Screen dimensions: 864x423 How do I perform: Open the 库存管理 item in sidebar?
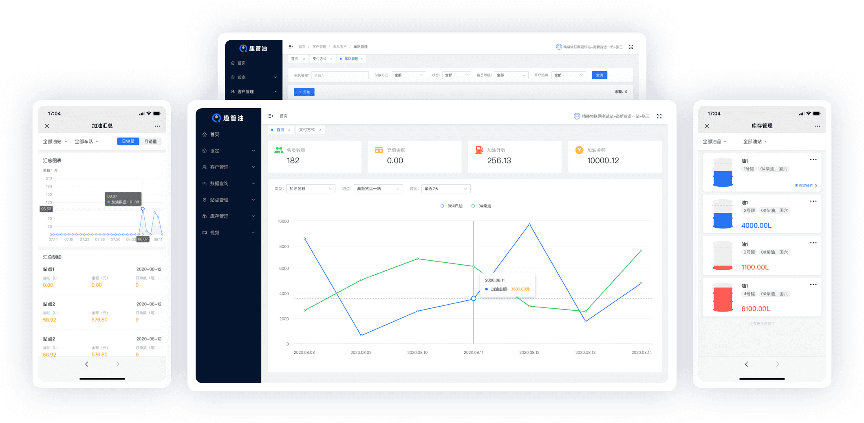(228, 216)
